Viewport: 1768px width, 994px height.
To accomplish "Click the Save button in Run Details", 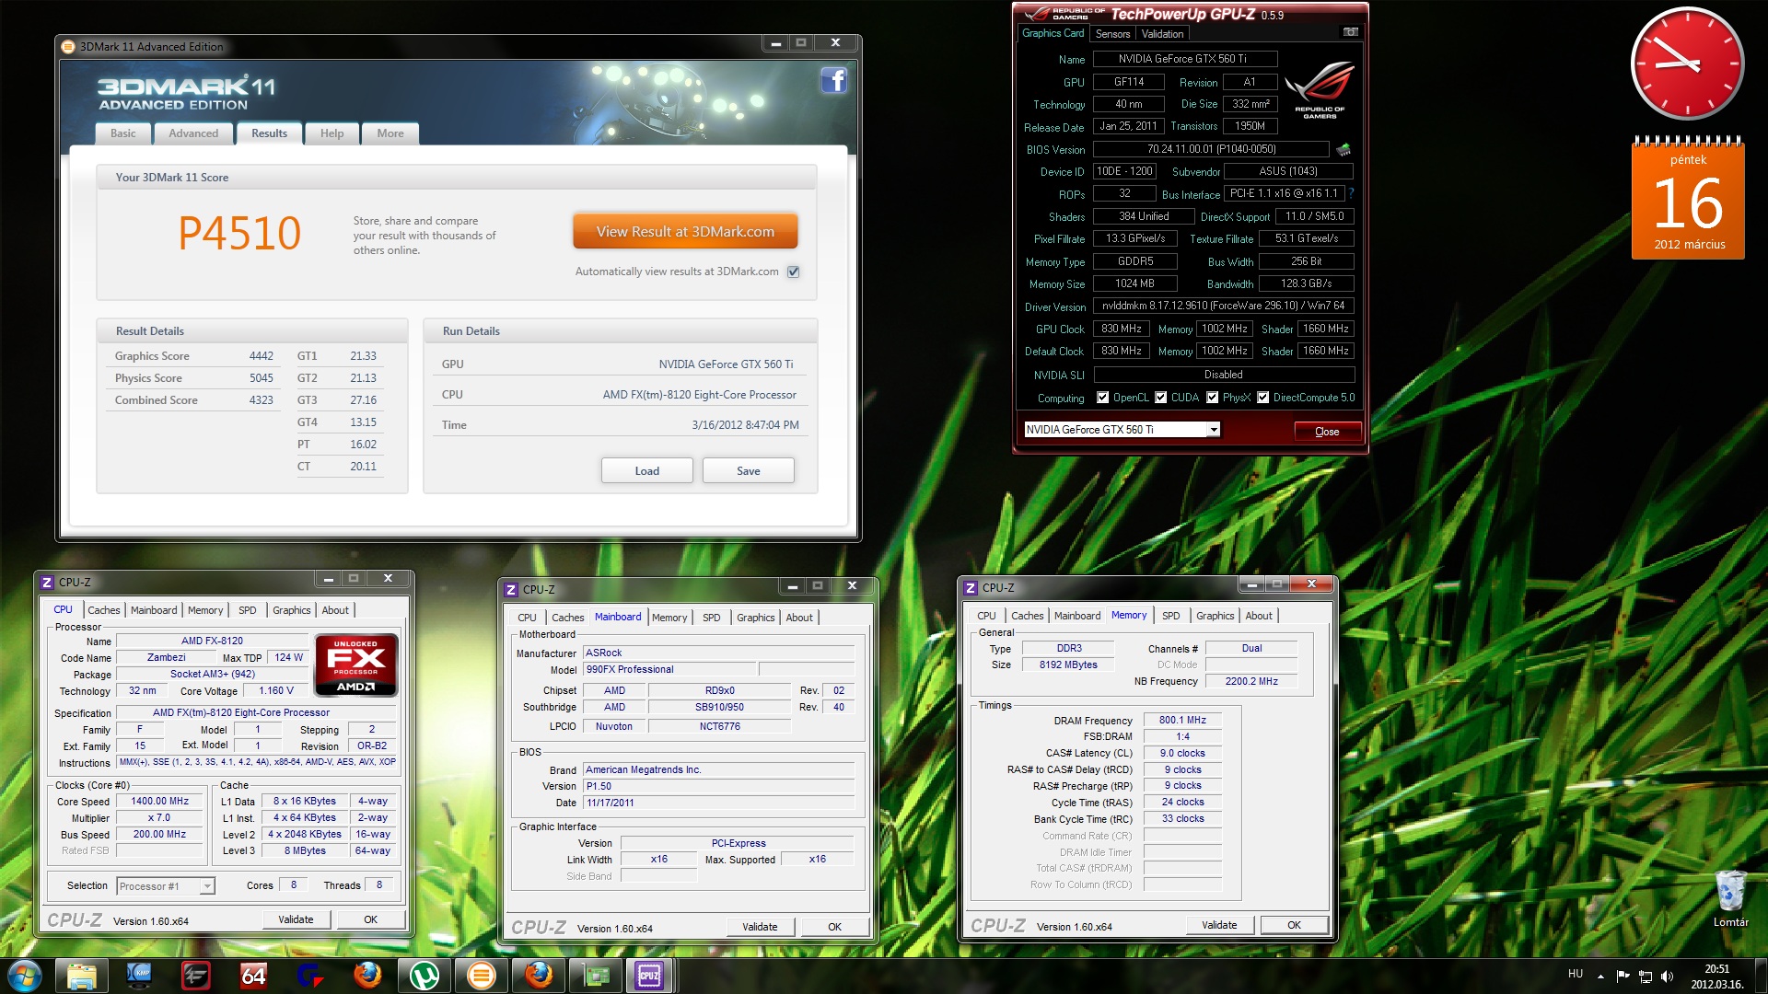I will click(748, 470).
